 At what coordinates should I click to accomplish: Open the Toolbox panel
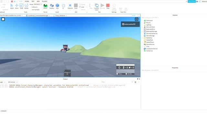click(52, 6)
